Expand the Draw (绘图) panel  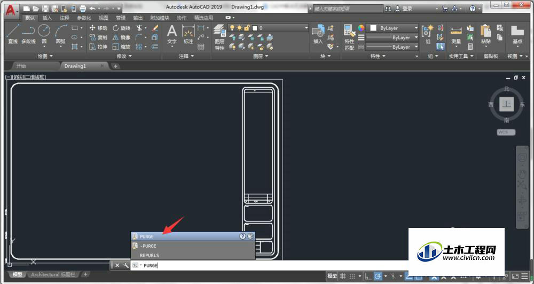(x=45, y=56)
